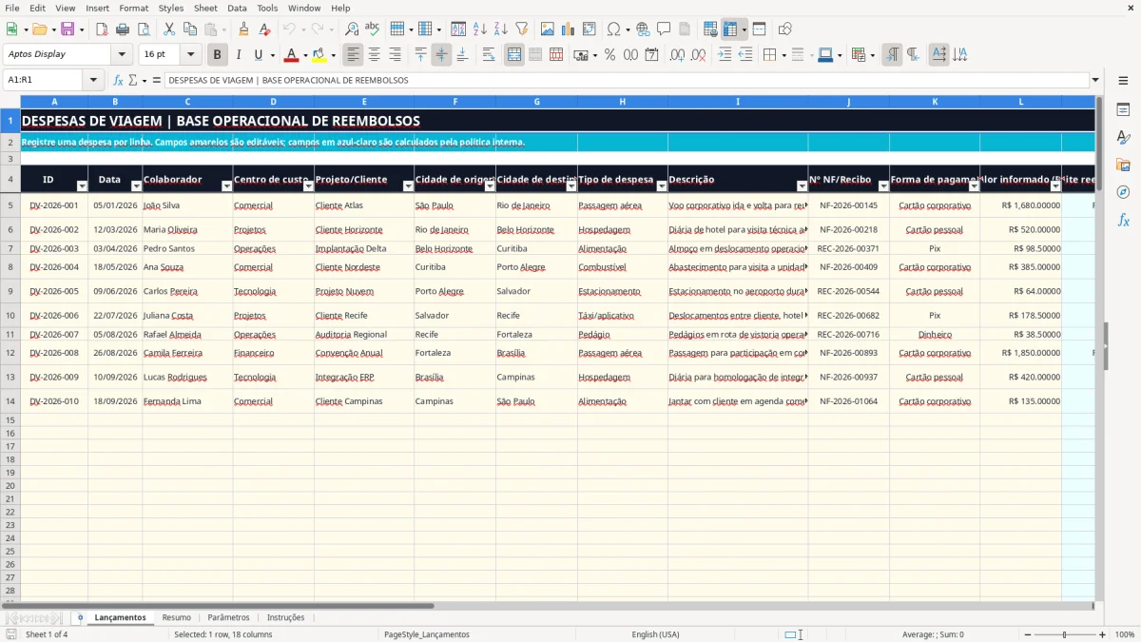Viewport: 1141px width, 642px height.
Task: Open Print Preview from the toolbar
Action: (x=144, y=29)
